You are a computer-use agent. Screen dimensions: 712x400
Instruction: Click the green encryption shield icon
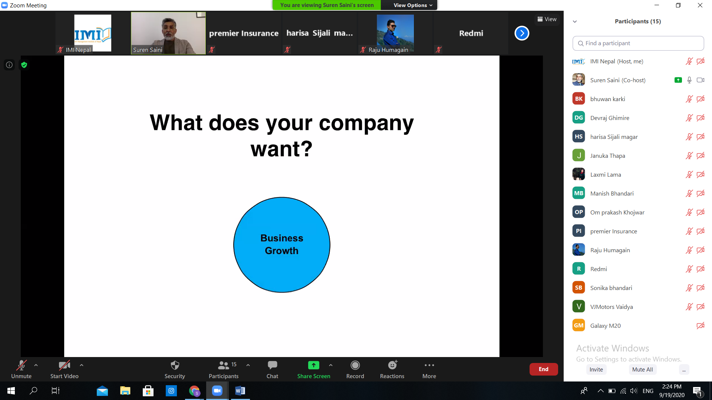24,65
